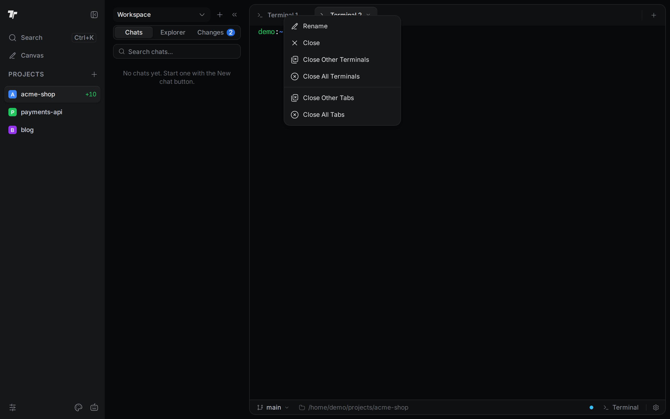Click the Close All Terminals circle-x icon
Viewport: 670px width, 419px height.
[x=295, y=76]
